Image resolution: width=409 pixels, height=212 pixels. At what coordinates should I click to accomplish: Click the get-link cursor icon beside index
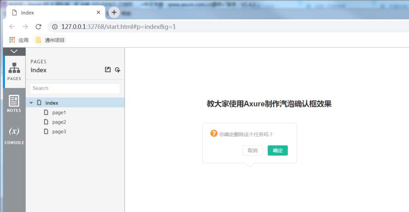pyautogui.click(x=118, y=70)
